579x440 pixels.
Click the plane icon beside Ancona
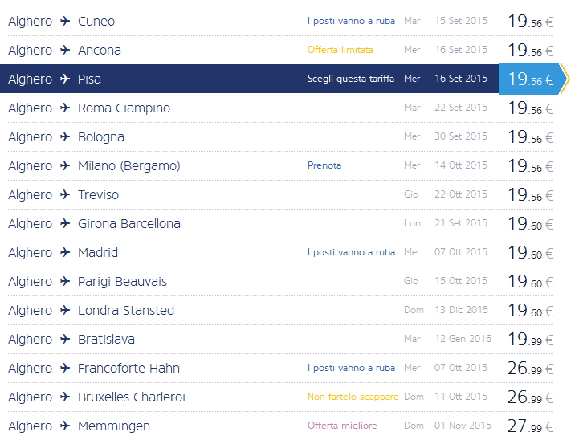point(65,51)
